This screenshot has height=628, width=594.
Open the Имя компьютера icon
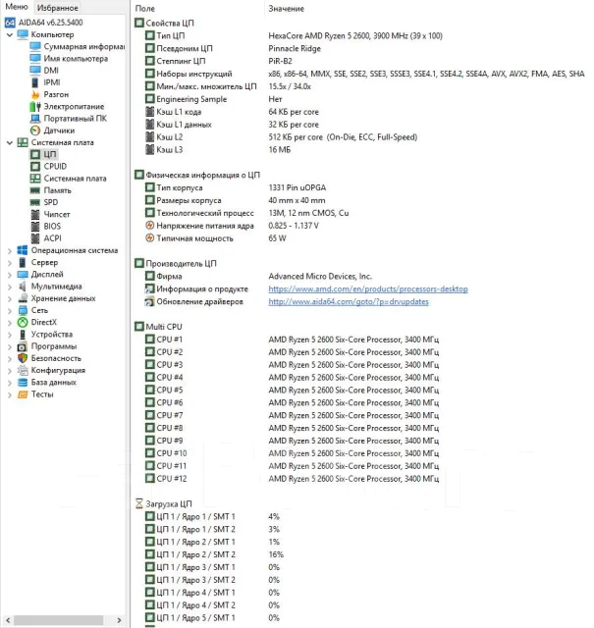[35, 59]
